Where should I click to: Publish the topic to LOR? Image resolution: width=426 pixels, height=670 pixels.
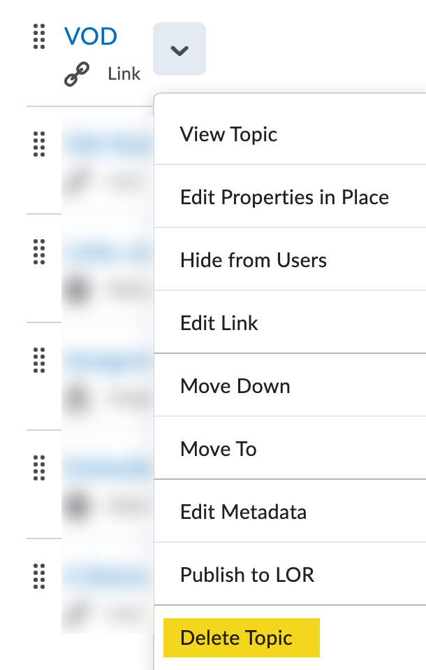tap(246, 574)
